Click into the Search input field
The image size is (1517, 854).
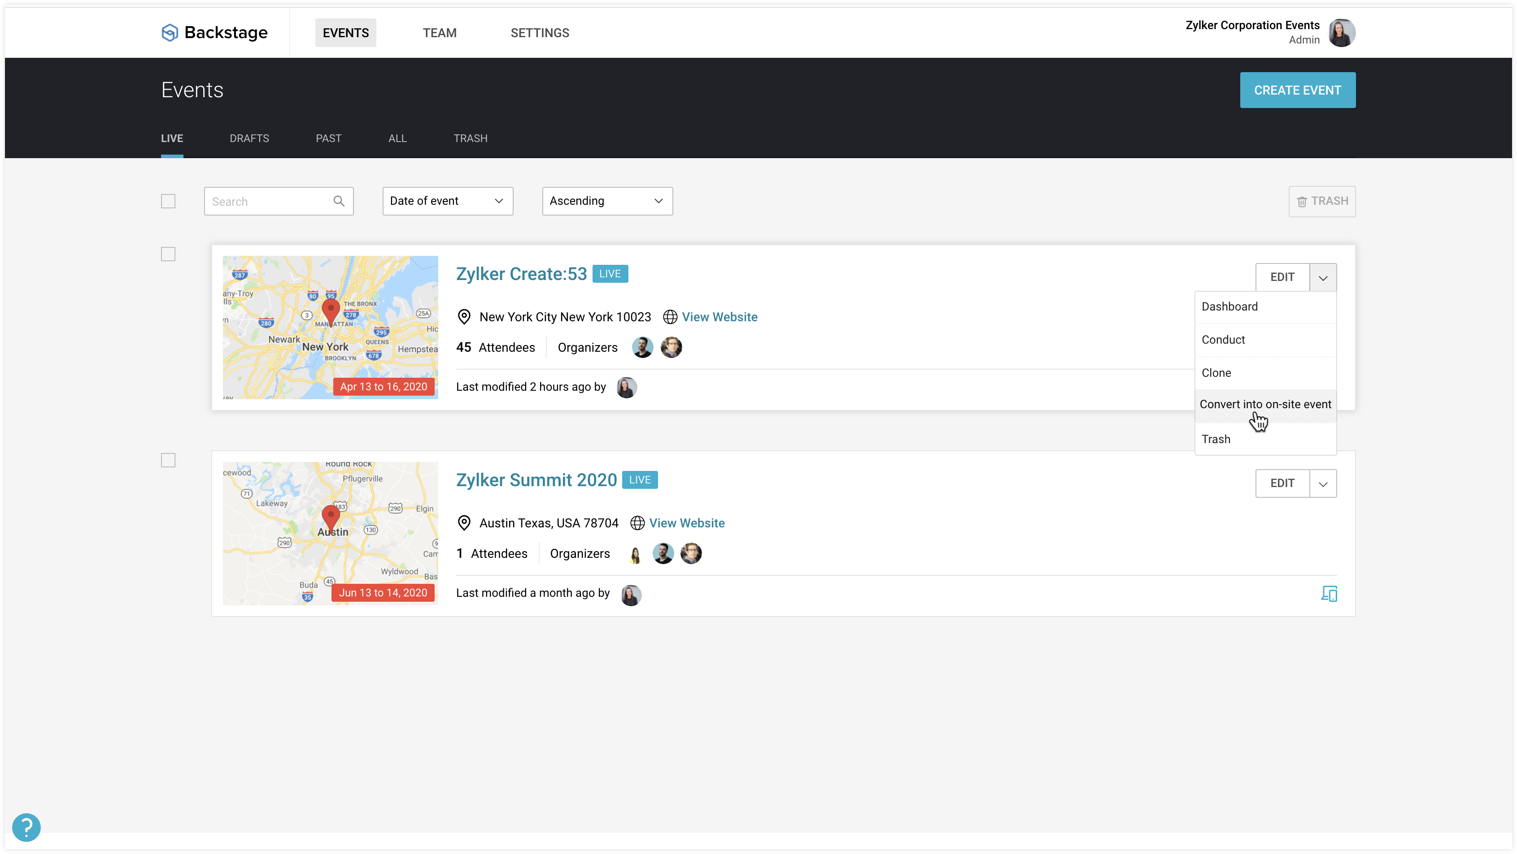click(x=268, y=201)
